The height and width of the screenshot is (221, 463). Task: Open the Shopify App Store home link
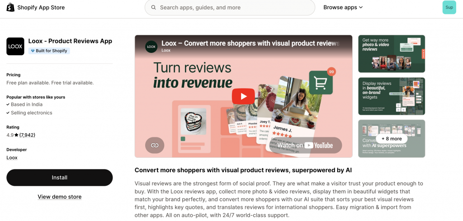pyautogui.click(x=35, y=7)
